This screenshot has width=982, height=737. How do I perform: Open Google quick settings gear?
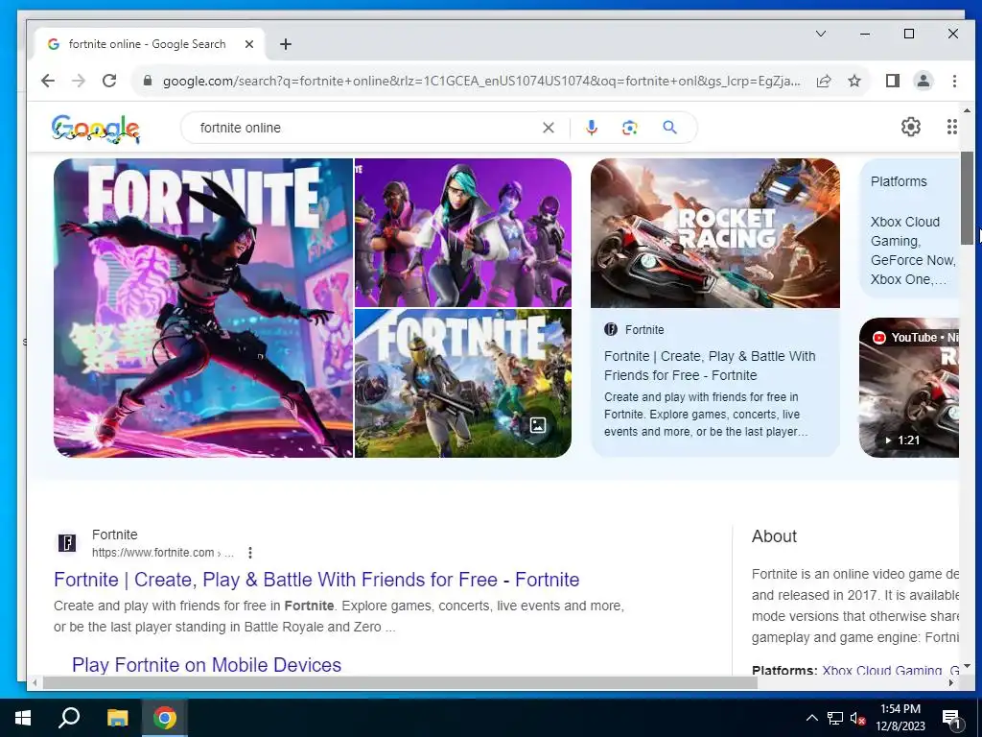pyautogui.click(x=911, y=127)
